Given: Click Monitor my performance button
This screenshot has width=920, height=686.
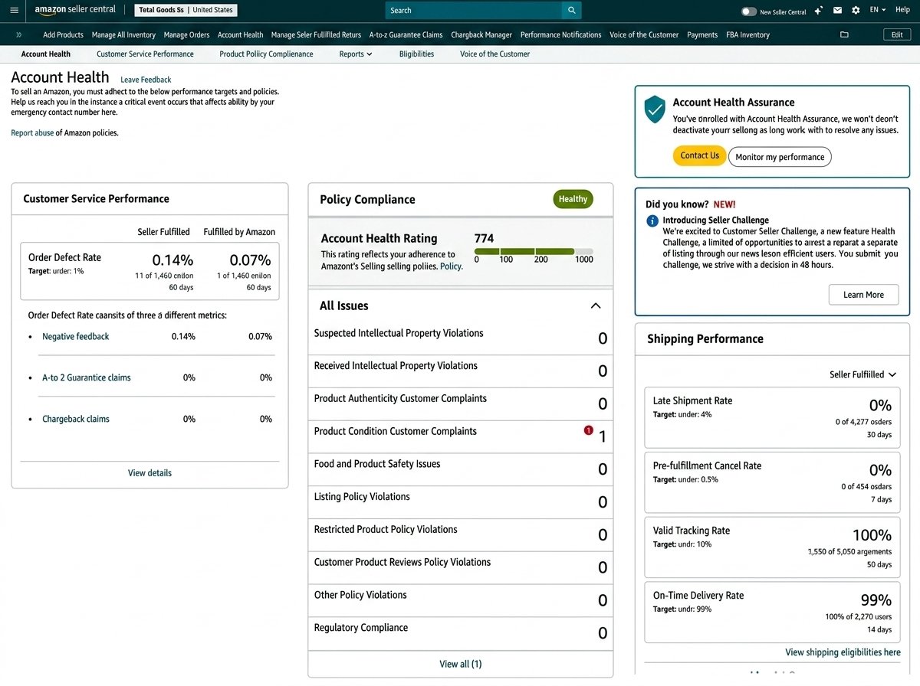Looking at the screenshot, I should pyautogui.click(x=780, y=157).
